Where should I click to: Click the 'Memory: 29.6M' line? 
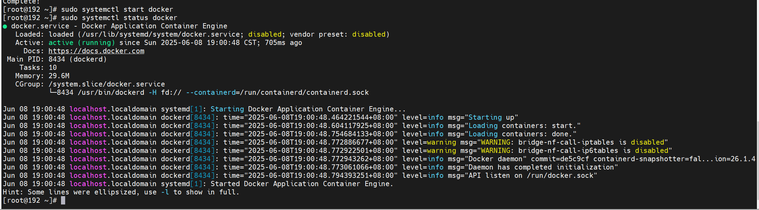coord(42,76)
